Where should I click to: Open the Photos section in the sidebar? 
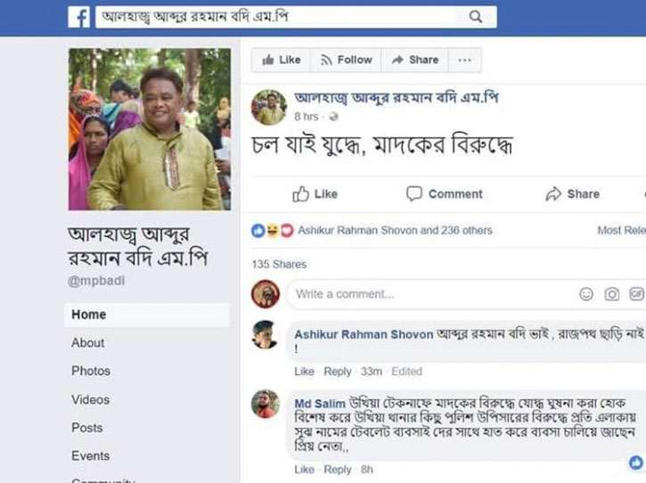91,371
